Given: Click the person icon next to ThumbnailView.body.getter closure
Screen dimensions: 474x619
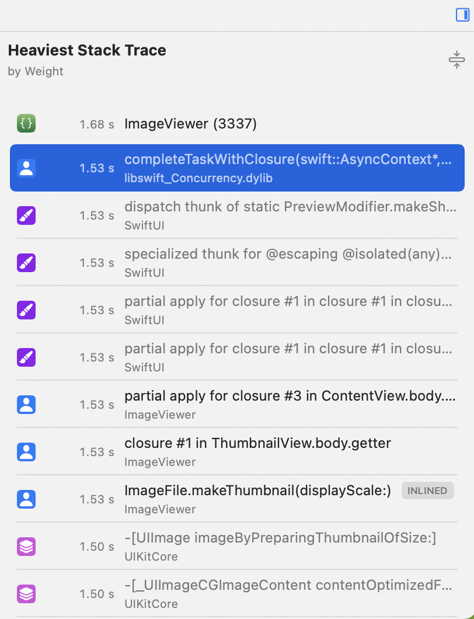Looking at the screenshot, I should pyautogui.click(x=26, y=452).
